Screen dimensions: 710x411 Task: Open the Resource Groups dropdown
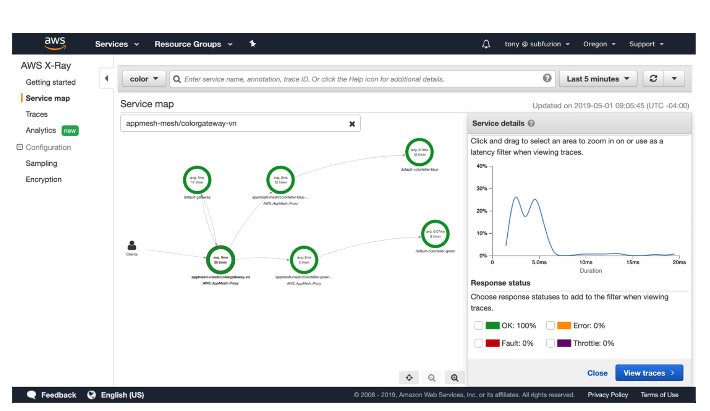[193, 44]
